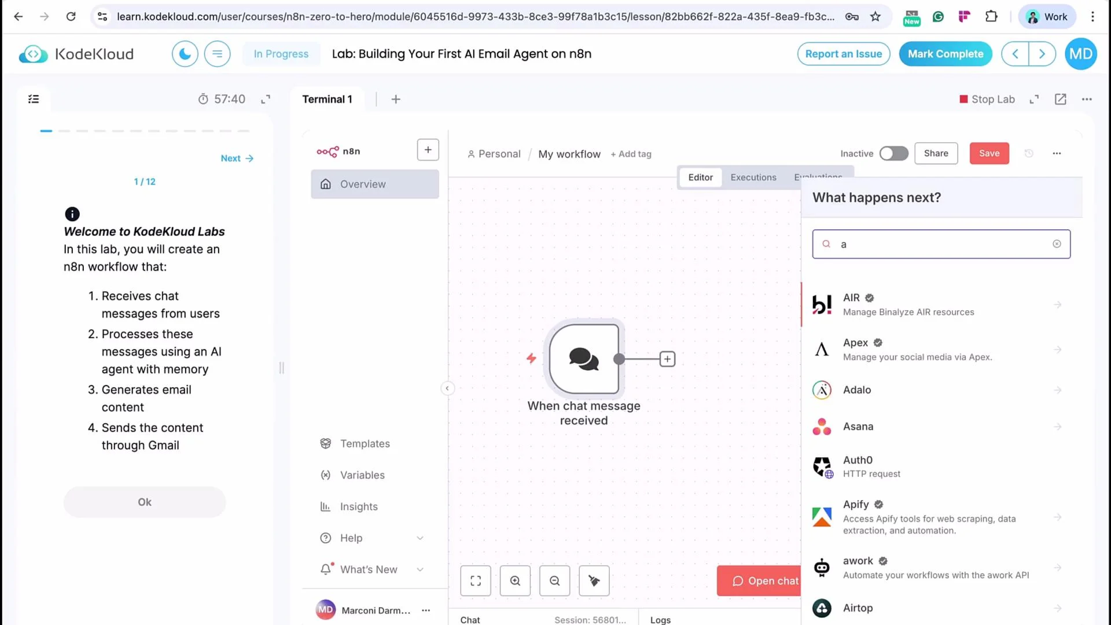The image size is (1111, 625).
Task: Open the lab task list icon
Action: tap(34, 99)
